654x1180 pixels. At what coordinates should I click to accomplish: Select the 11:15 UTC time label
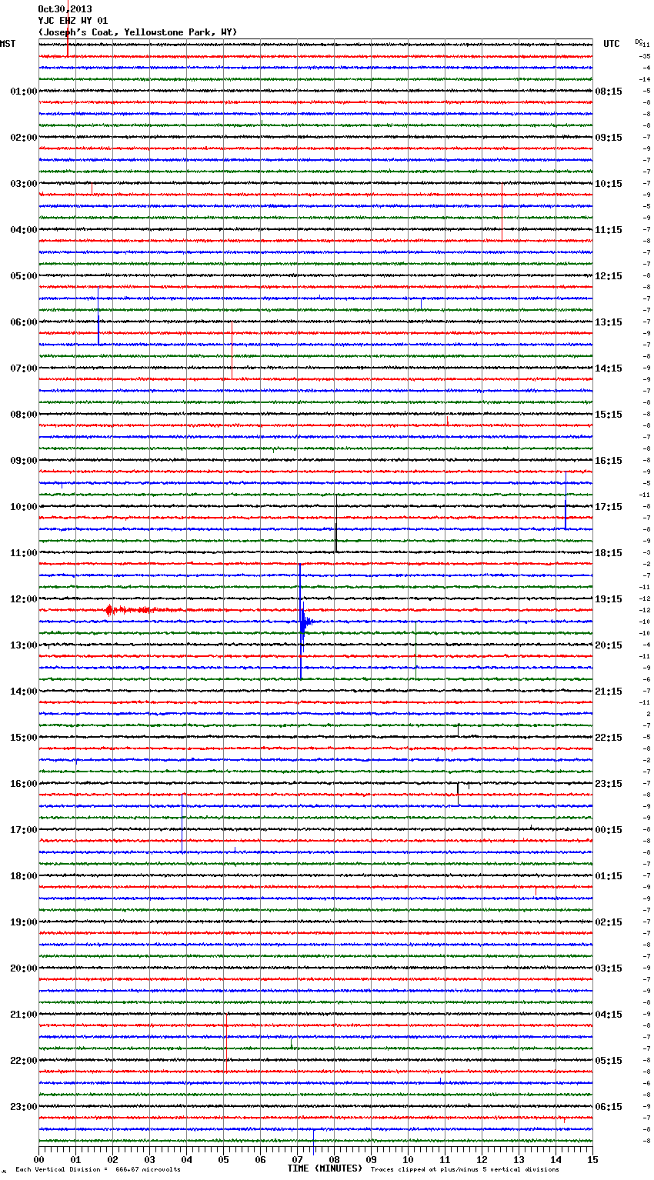click(x=609, y=230)
